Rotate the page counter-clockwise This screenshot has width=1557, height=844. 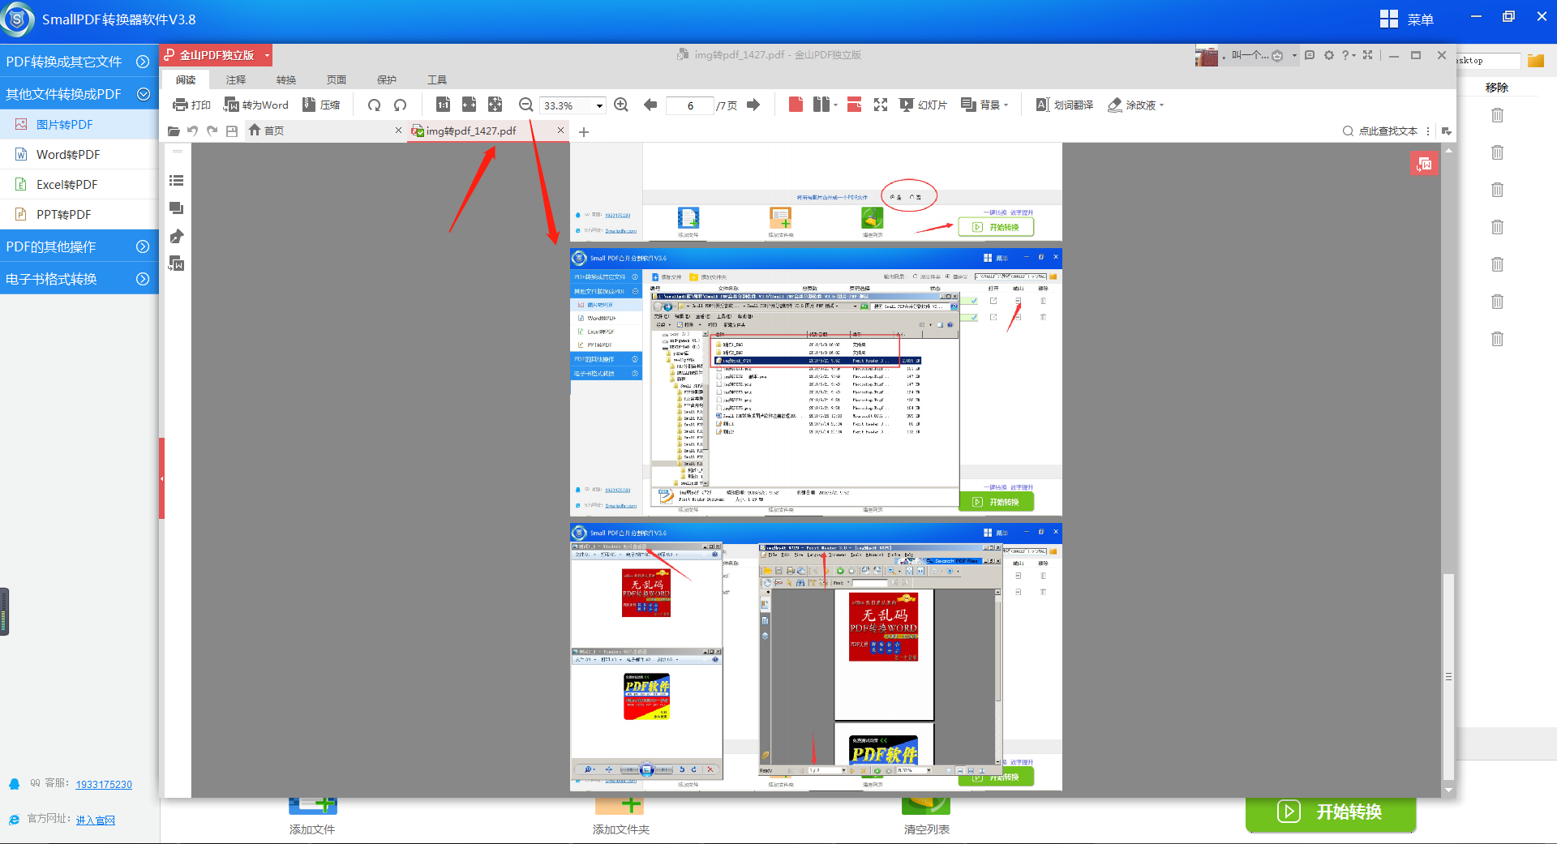tap(400, 105)
